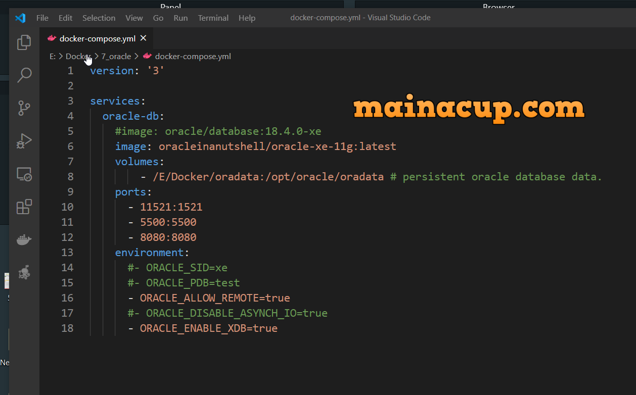
Task: Click the "volumes:" key
Action: pos(140,162)
